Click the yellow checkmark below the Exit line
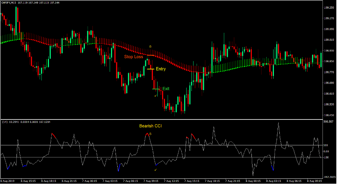The height and width of the screenshot is (184, 337). (156, 96)
